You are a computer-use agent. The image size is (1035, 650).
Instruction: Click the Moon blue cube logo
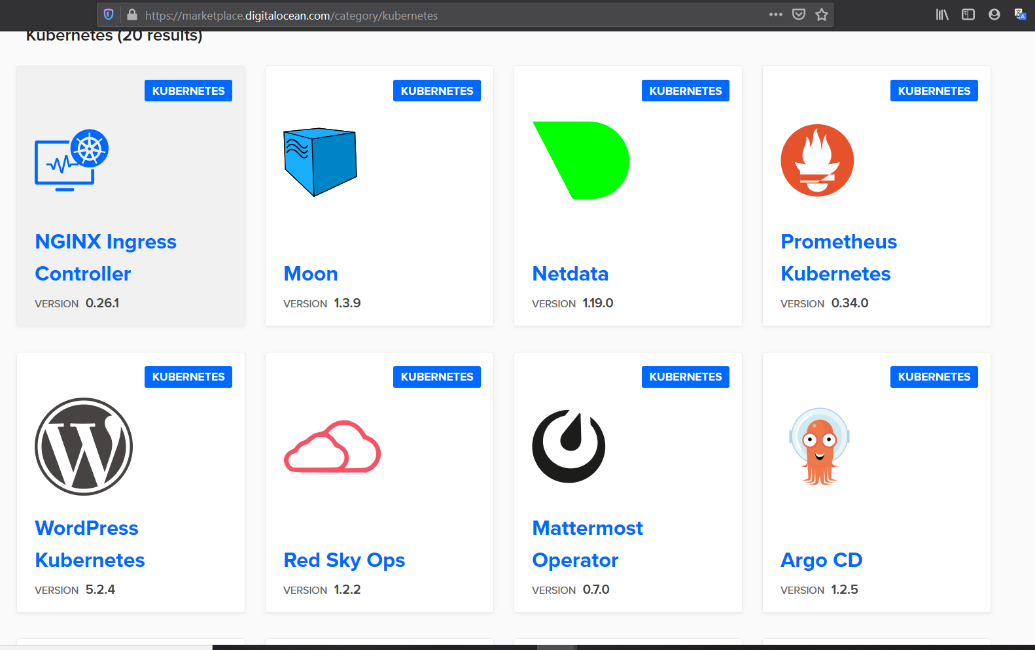click(320, 162)
